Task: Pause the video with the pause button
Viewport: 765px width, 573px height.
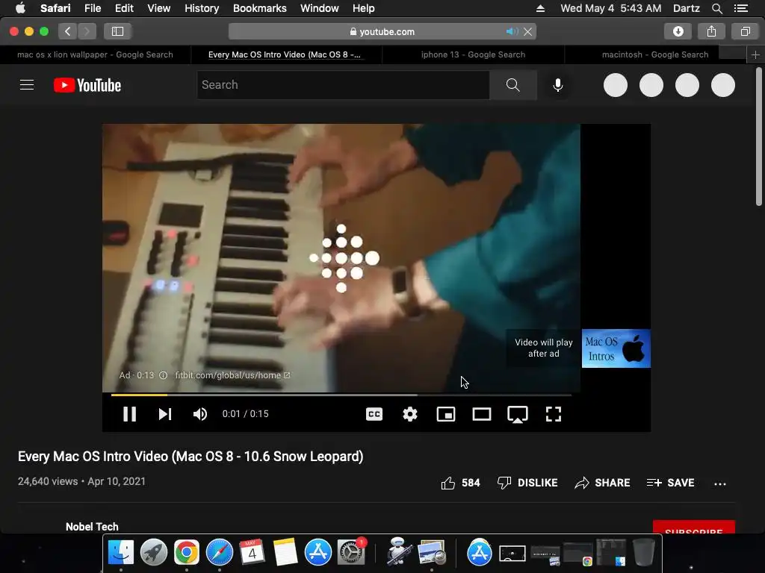Action: 129,414
